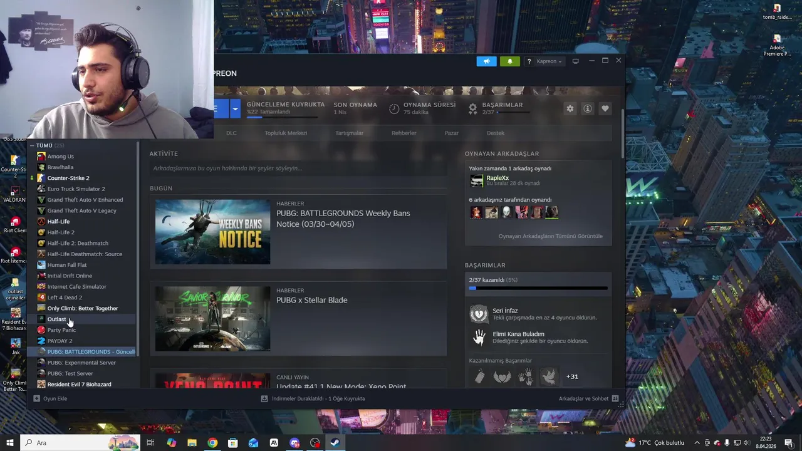802x451 pixels.
Task: Open the green notifications bell
Action: click(509, 61)
